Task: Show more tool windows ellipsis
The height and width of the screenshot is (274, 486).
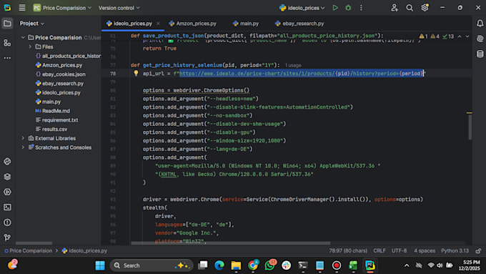Action: (x=7, y=58)
